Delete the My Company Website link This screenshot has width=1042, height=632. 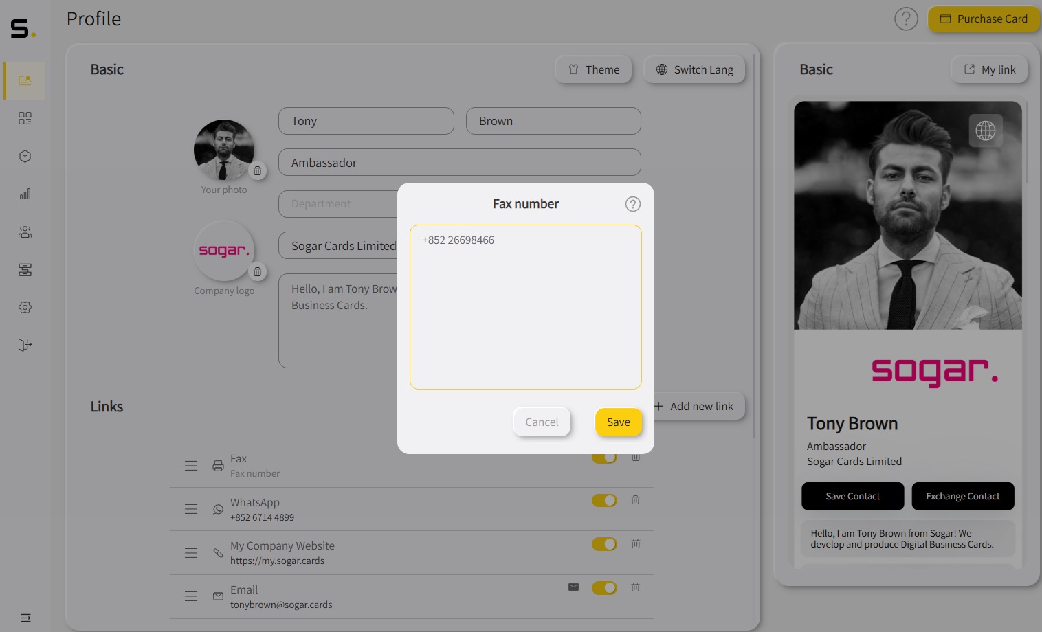[636, 544]
